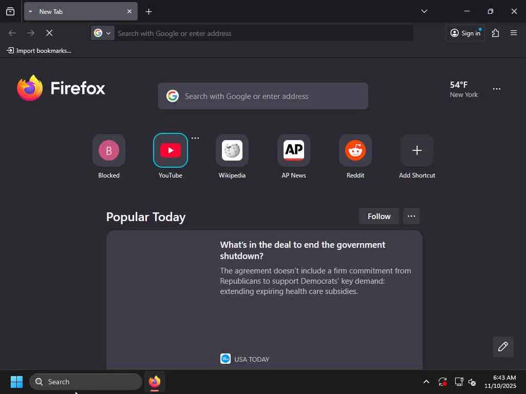Open the Firefox View tab-list icon

pyautogui.click(x=10, y=11)
